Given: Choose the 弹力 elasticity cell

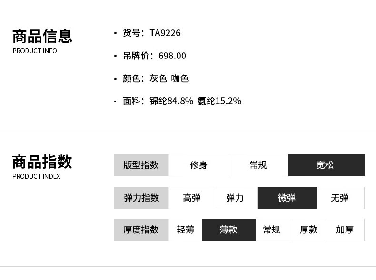Looking at the screenshot, I should [236, 198].
